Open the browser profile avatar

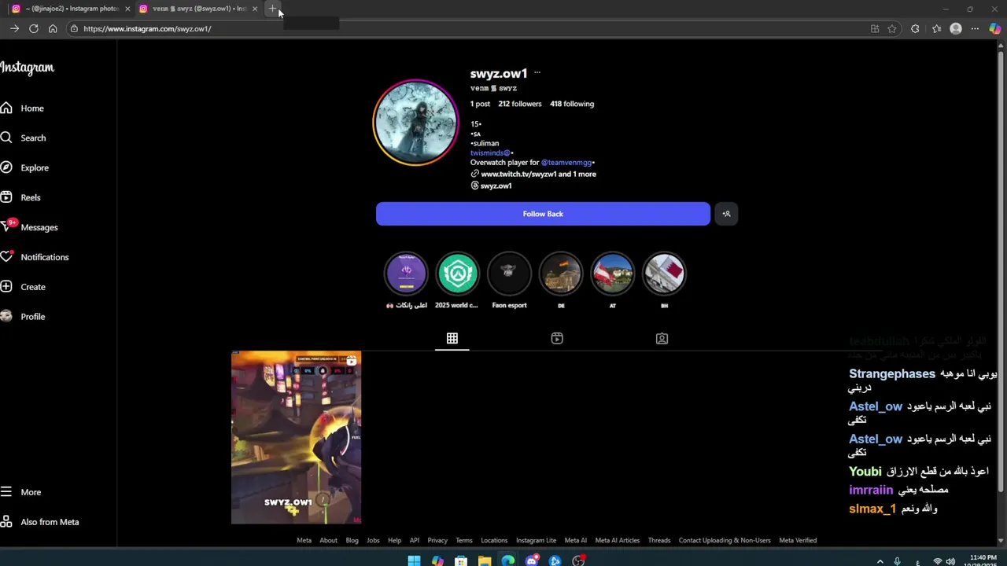956,29
